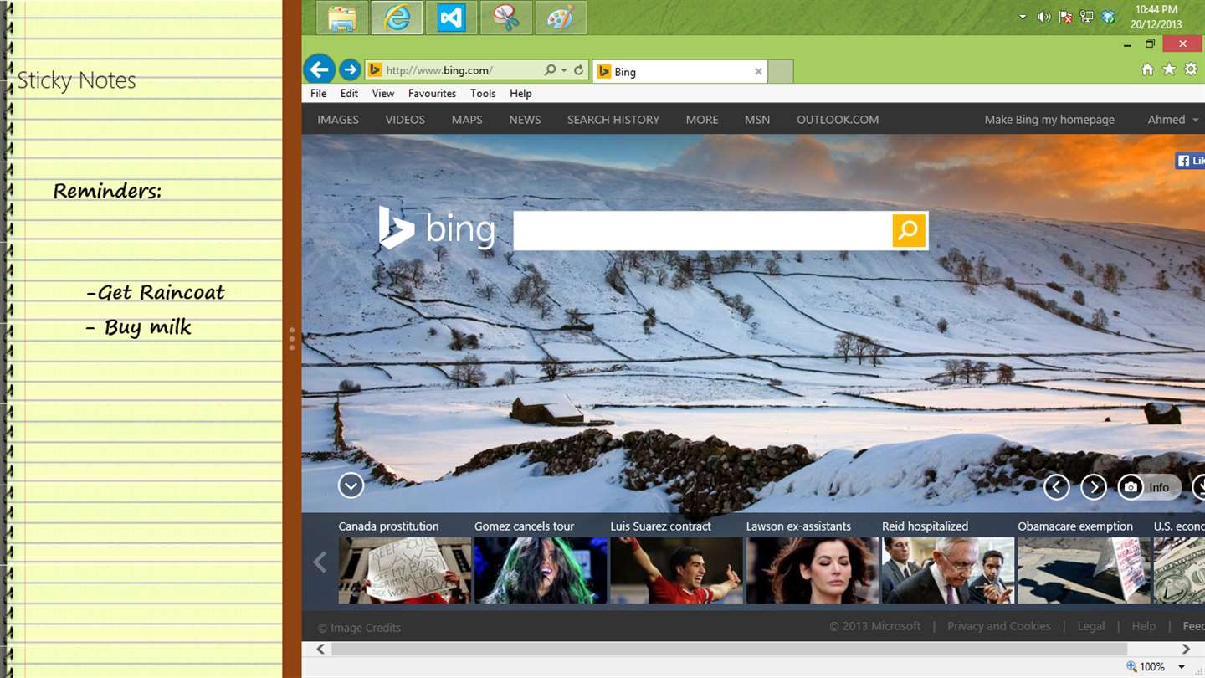Open SEARCH HISTORY link

[x=613, y=120]
